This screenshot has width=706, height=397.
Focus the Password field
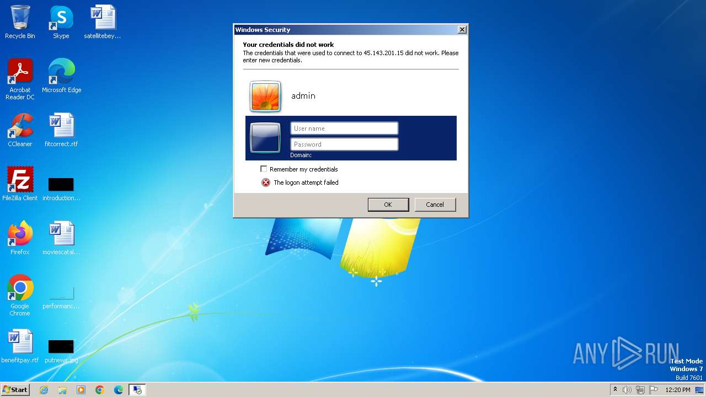pyautogui.click(x=344, y=144)
